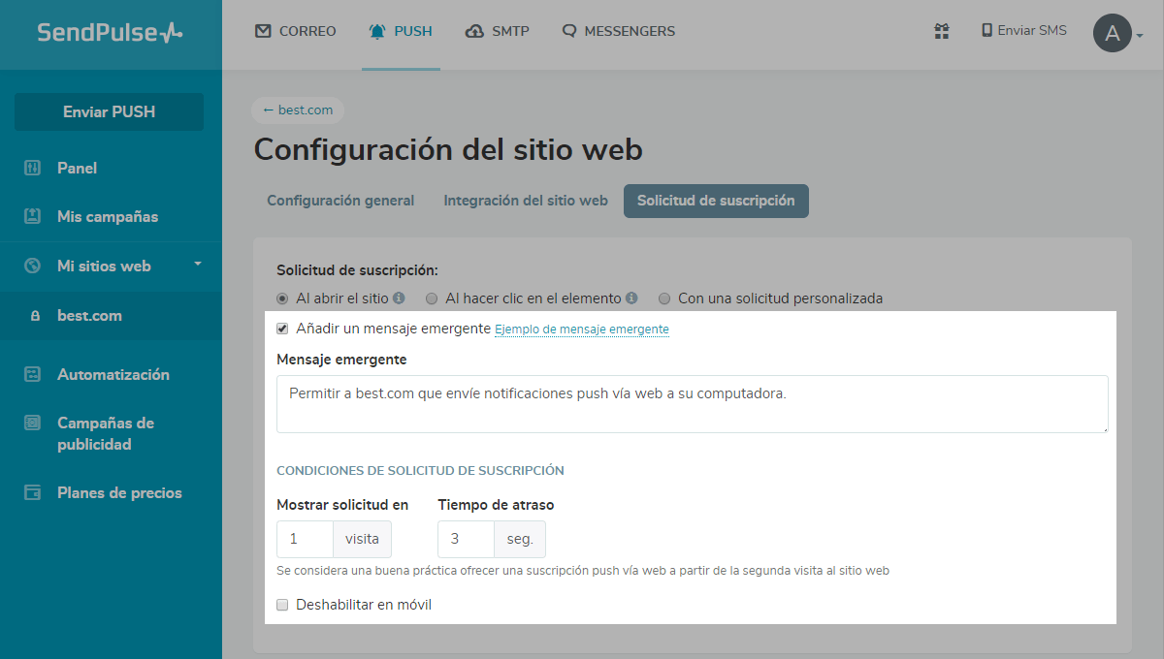Select the Solicitud de suscripción tab
Image resolution: width=1164 pixels, height=659 pixels.
716,201
